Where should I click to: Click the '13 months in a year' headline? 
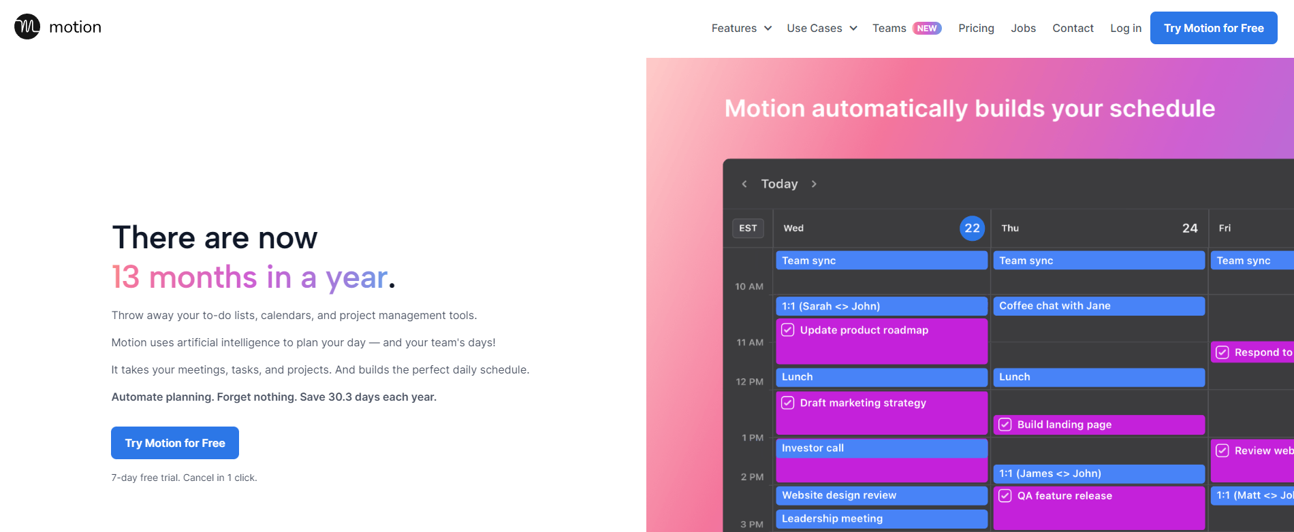[x=251, y=278]
